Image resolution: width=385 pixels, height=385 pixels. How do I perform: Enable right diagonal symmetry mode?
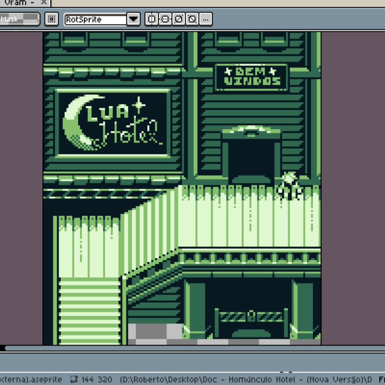click(x=179, y=19)
